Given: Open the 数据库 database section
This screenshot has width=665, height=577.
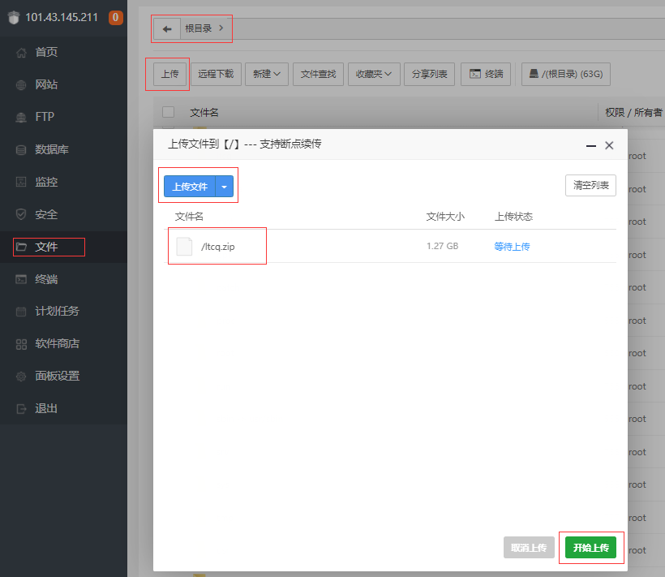Looking at the screenshot, I should 49,149.
